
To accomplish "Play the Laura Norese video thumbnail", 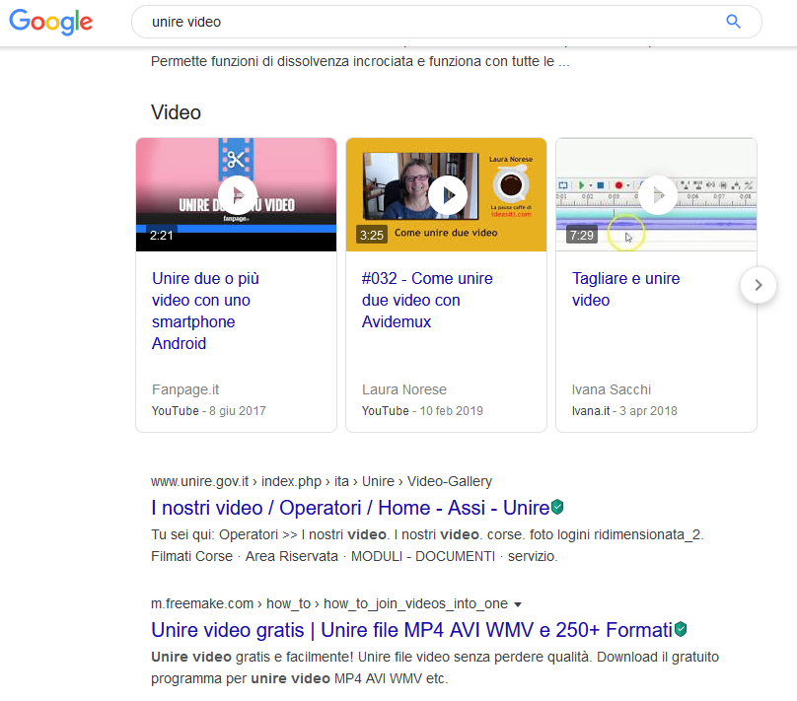I will click(x=446, y=194).
